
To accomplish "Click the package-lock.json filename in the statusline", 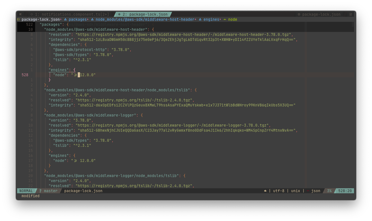I will pos(83,191).
